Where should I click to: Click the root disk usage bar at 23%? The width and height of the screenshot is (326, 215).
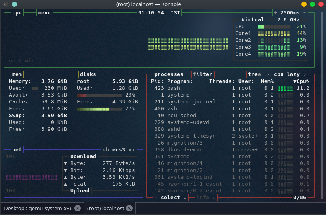click(x=99, y=95)
